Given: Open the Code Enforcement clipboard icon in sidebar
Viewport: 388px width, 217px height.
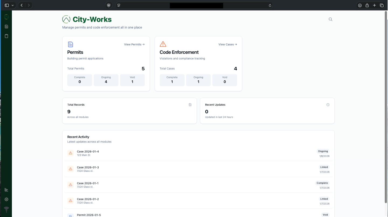Looking at the screenshot, I should 6,36.
